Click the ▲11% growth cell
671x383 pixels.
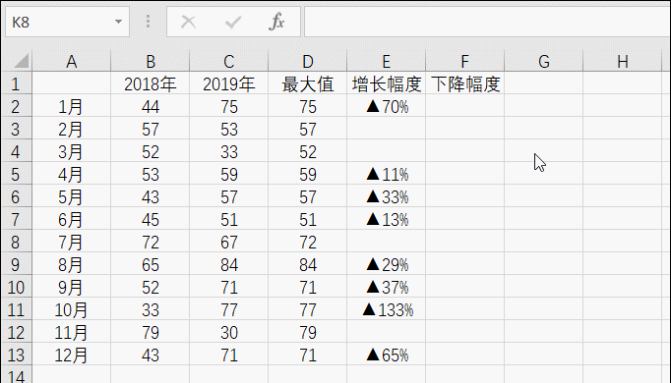click(387, 174)
